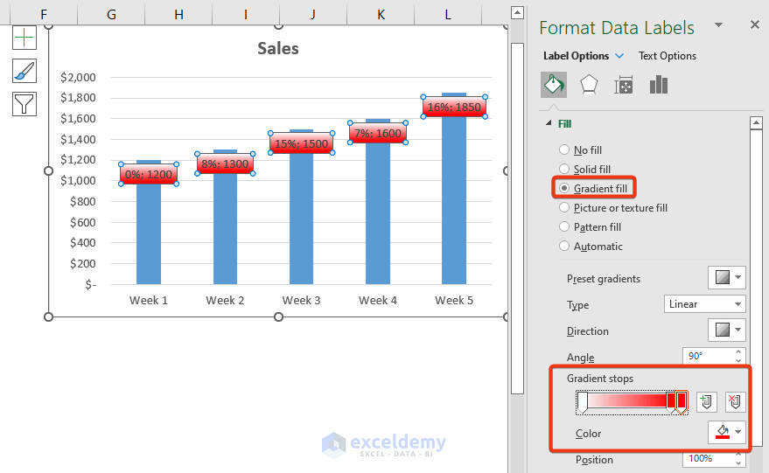Choose the Gradient fill option

pyautogui.click(x=593, y=188)
